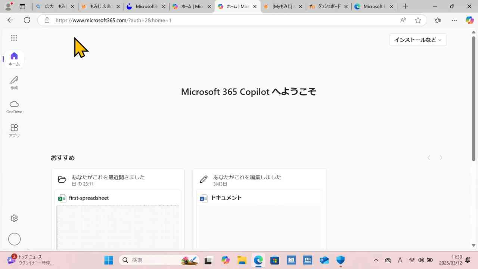Open the Copilot sidebar icon in Edge

pyautogui.click(x=470, y=20)
